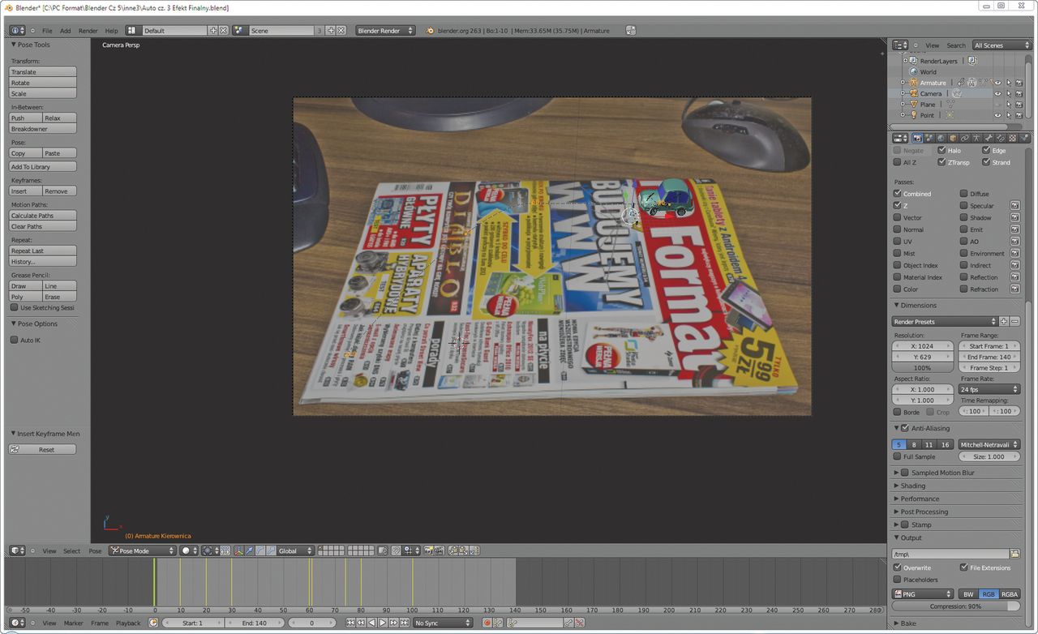Open the timeline Playback menu
This screenshot has height=634, width=1038.
coord(128,623)
